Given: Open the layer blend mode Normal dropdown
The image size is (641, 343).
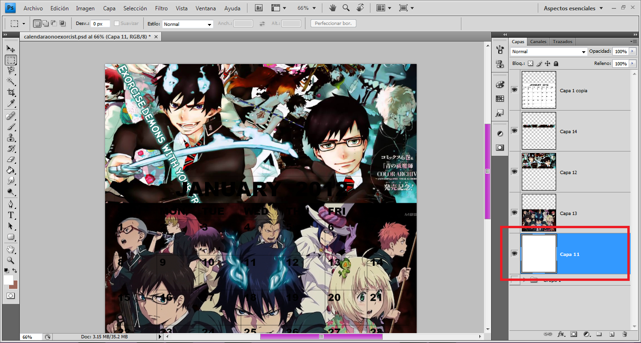Looking at the screenshot, I should tap(549, 52).
